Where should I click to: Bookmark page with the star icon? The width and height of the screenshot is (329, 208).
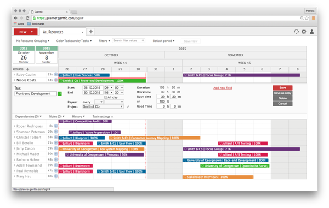pyautogui.click(x=307, y=18)
